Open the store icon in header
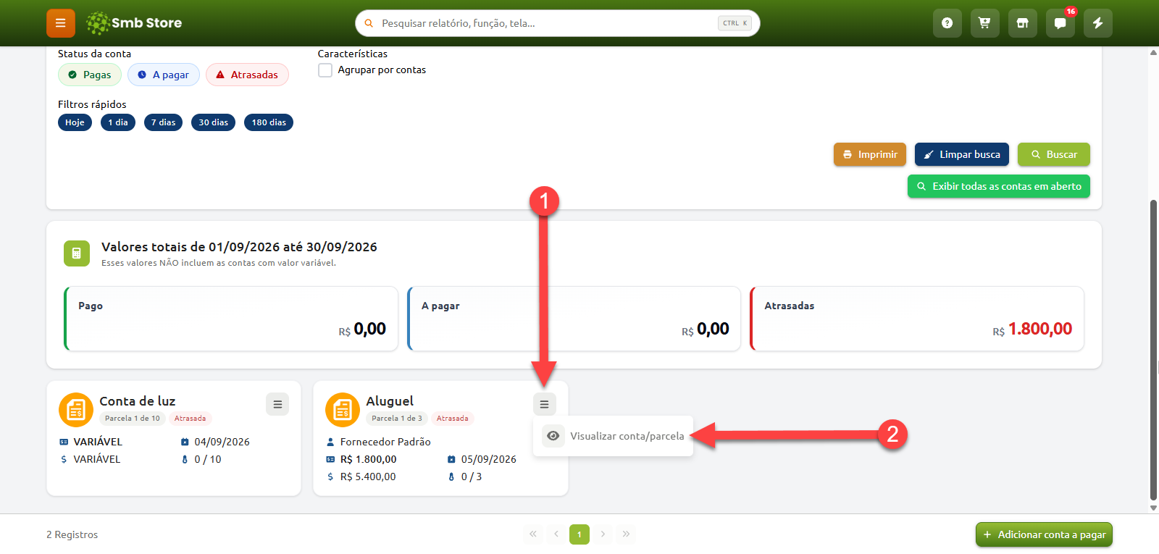The height and width of the screenshot is (554, 1159). pos(1022,23)
